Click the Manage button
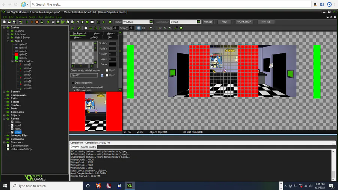The height and width of the screenshot is (190, 338). pos(208,22)
